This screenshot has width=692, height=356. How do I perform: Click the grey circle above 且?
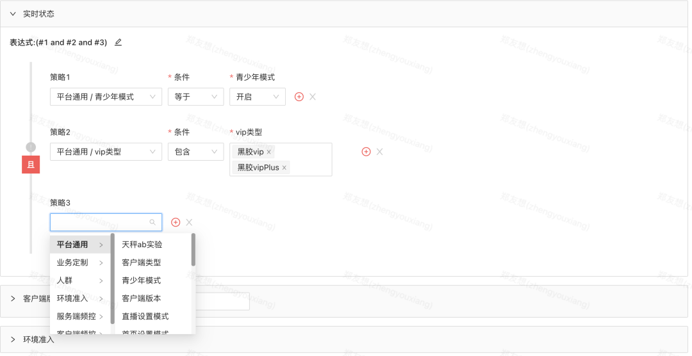click(31, 147)
